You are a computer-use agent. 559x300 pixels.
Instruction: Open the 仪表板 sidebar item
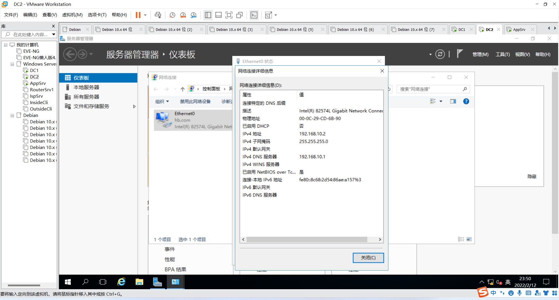tap(98, 78)
